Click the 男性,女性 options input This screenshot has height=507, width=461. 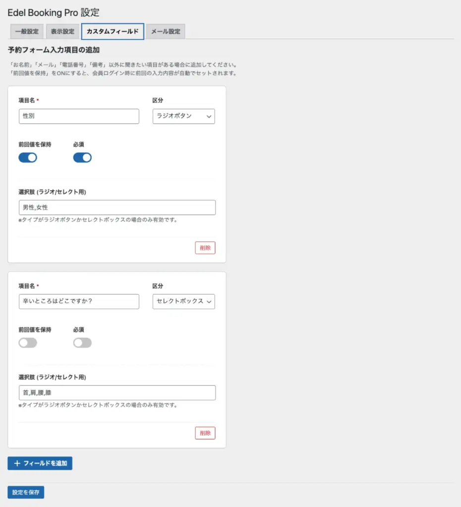point(117,207)
